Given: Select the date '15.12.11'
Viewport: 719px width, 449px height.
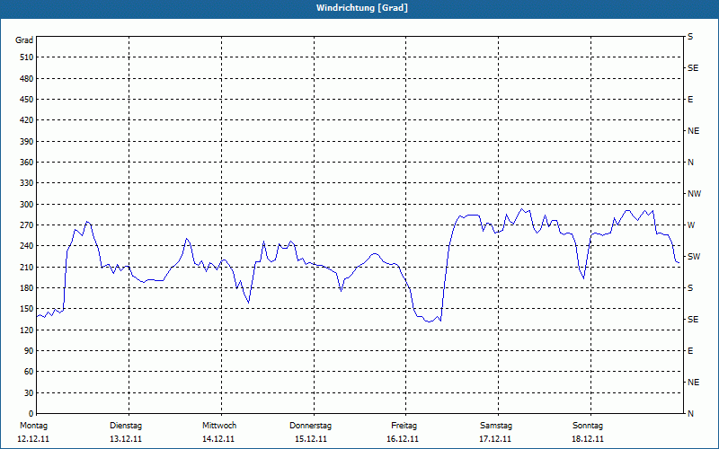Looking at the screenshot, I should click(x=310, y=439).
